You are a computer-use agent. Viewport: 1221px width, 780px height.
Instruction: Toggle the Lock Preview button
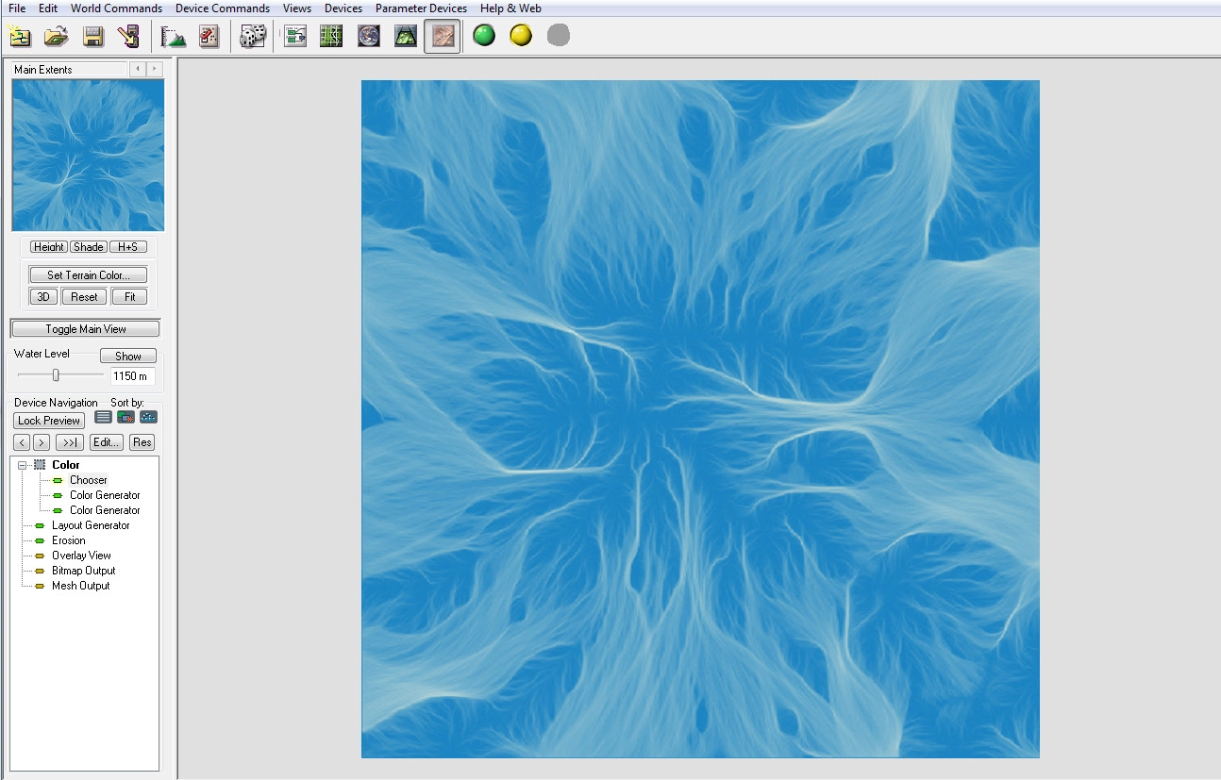(x=49, y=421)
